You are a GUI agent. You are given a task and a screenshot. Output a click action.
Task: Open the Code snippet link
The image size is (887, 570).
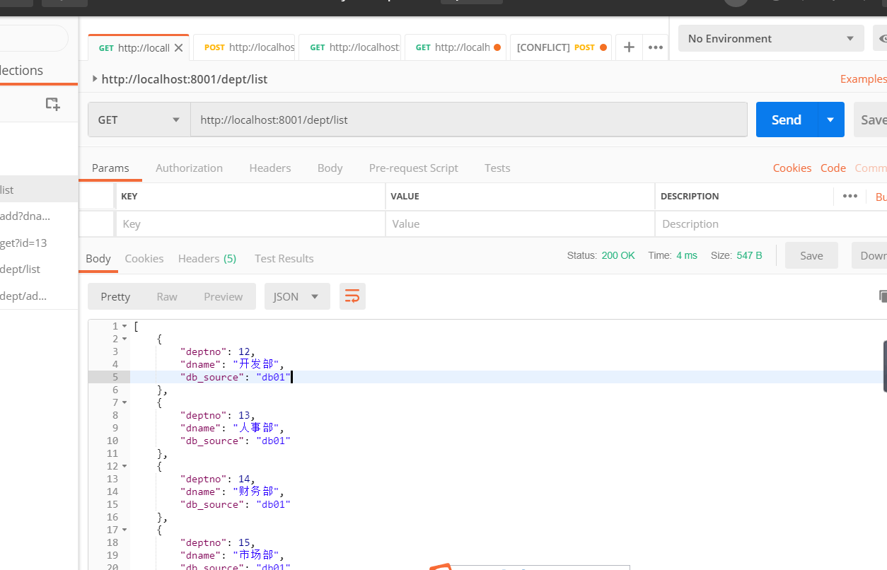click(833, 168)
